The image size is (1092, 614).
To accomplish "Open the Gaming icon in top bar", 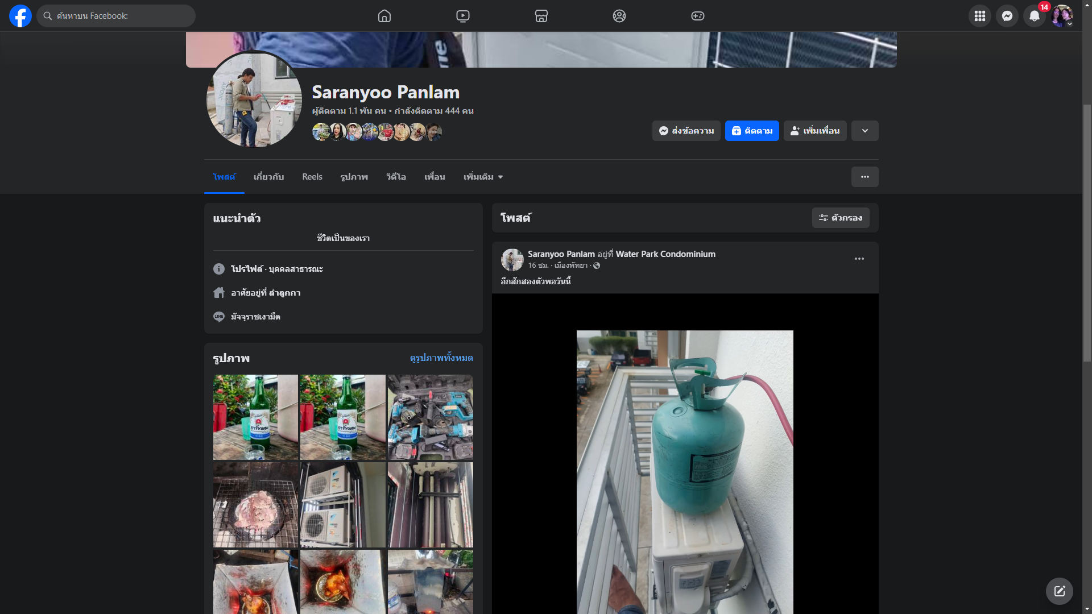I will [x=698, y=16].
